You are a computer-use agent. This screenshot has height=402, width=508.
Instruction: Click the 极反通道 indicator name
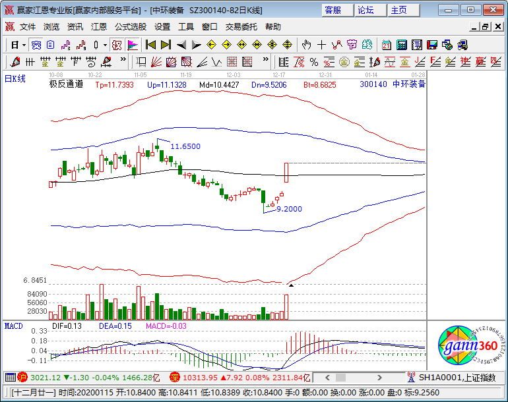[x=66, y=84]
